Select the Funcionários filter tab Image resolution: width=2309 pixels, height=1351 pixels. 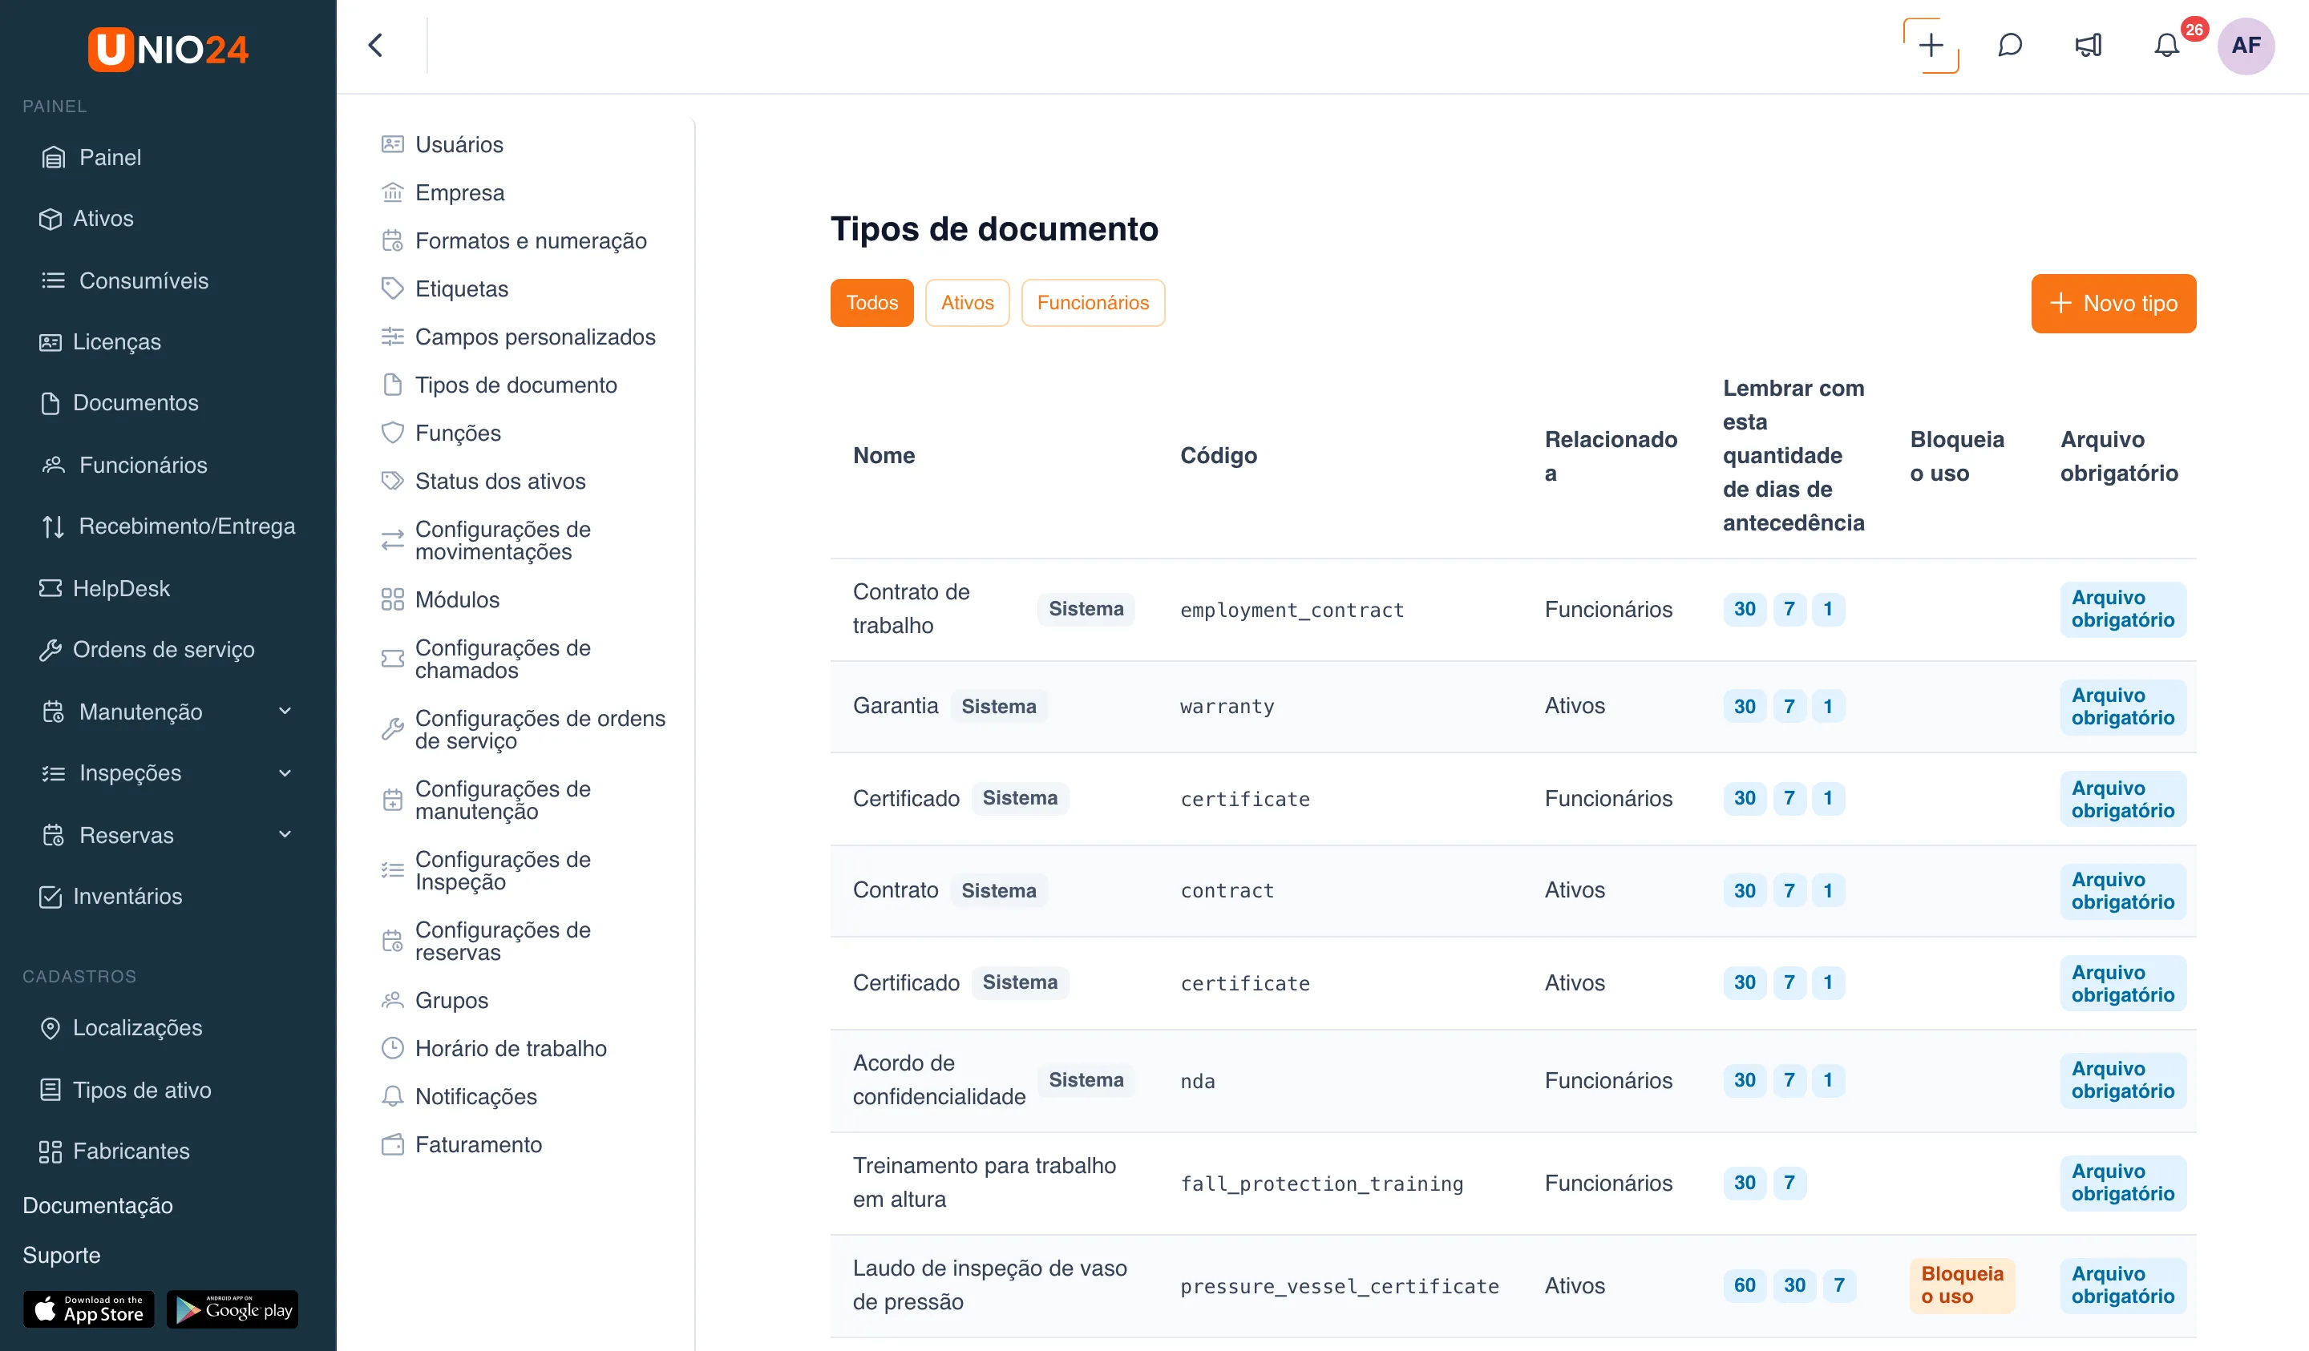click(x=1092, y=302)
